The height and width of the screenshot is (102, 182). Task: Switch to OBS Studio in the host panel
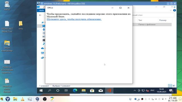point(45,99)
